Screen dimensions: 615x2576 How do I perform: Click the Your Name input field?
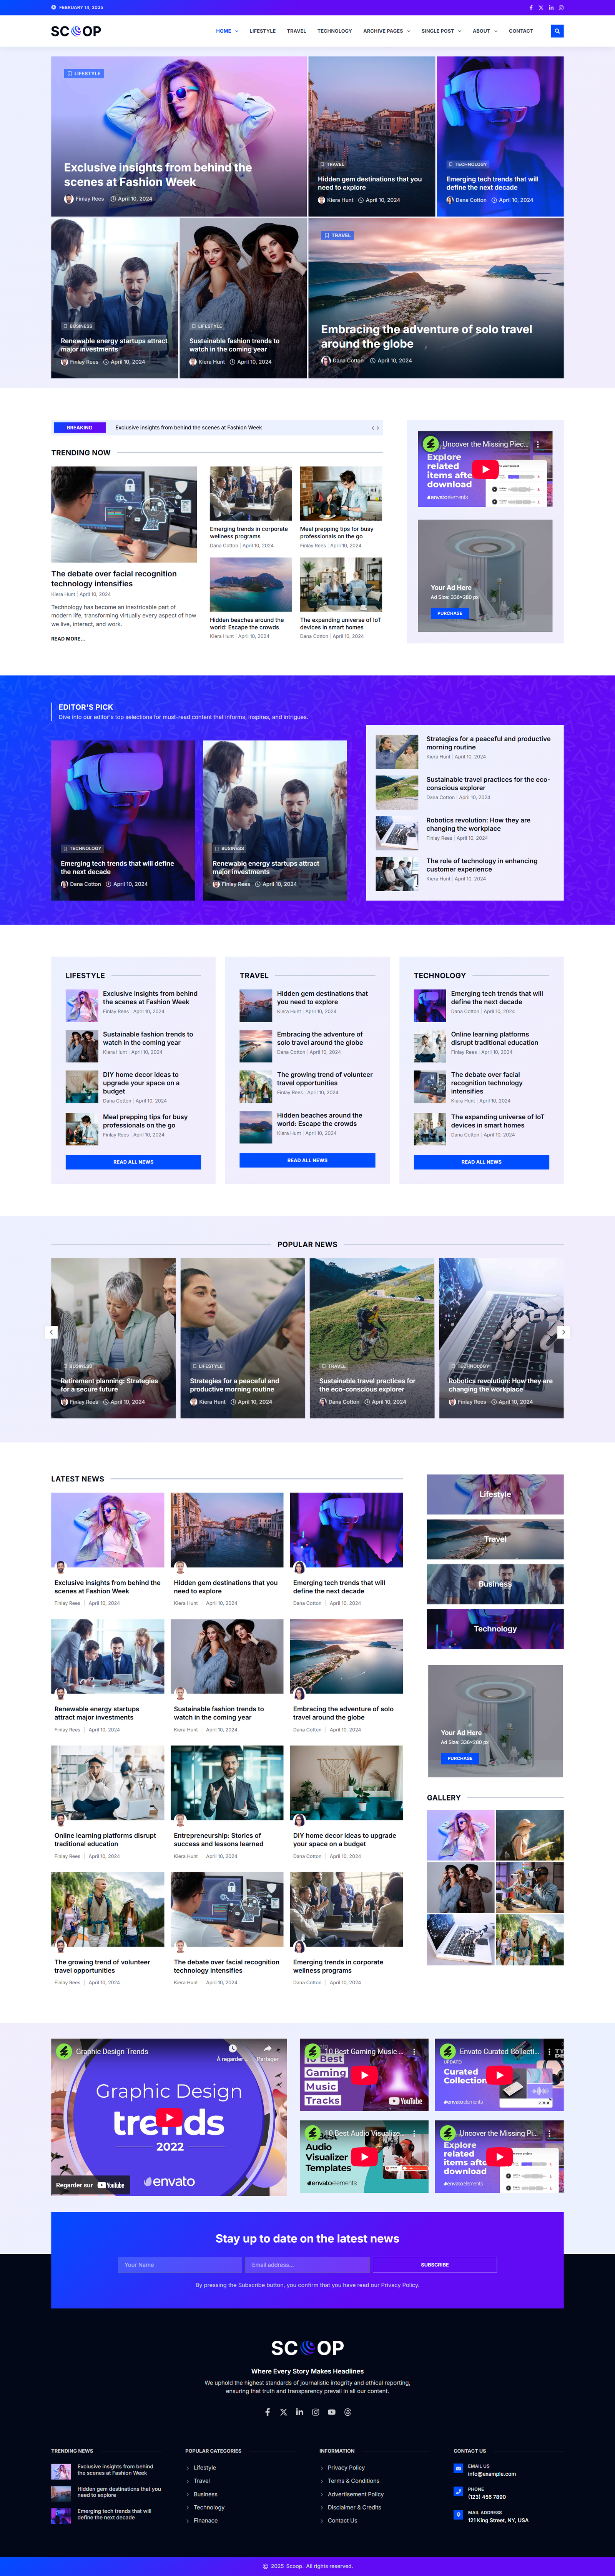[179, 2265]
